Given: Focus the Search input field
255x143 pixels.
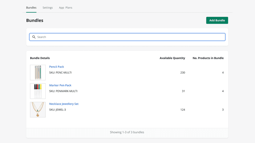Looking at the screenshot, I should point(127,37).
